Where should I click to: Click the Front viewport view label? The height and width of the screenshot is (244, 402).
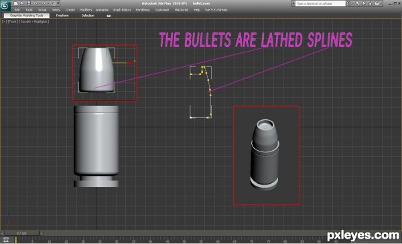(x=13, y=22)
